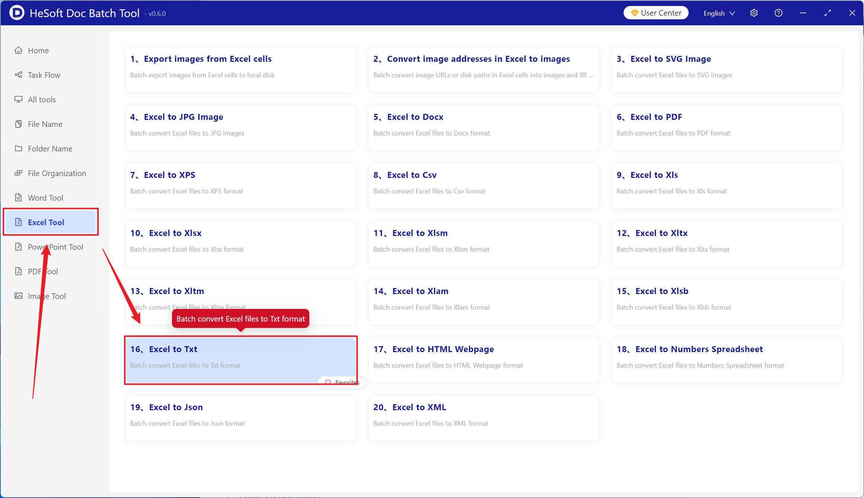Viewport: 864px width, 498px height.
Task: Open the Excel to XPS tool
Action: click(240, 186)
